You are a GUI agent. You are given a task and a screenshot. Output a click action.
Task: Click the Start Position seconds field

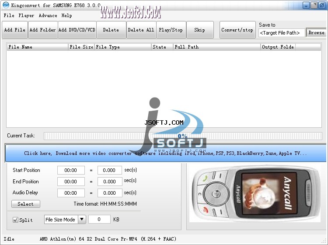109,170
